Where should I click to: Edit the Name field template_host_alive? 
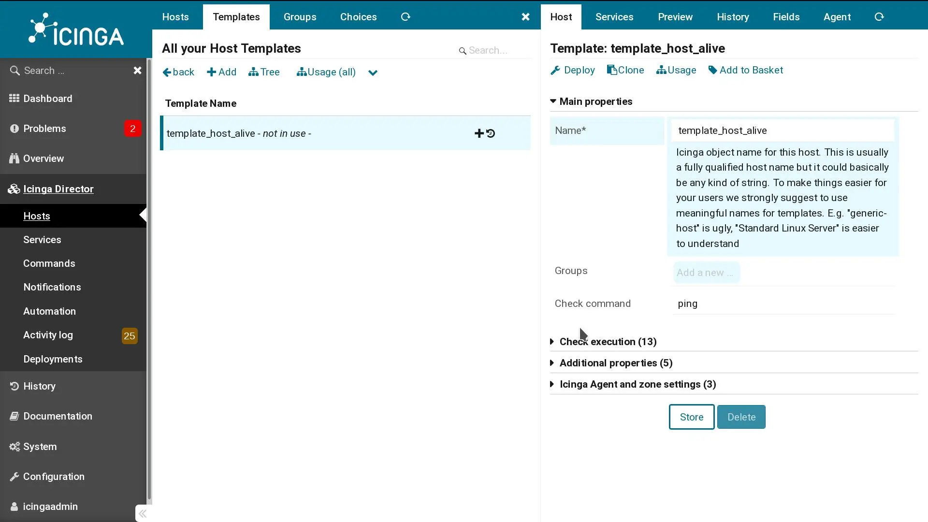(x=783, y=130)
